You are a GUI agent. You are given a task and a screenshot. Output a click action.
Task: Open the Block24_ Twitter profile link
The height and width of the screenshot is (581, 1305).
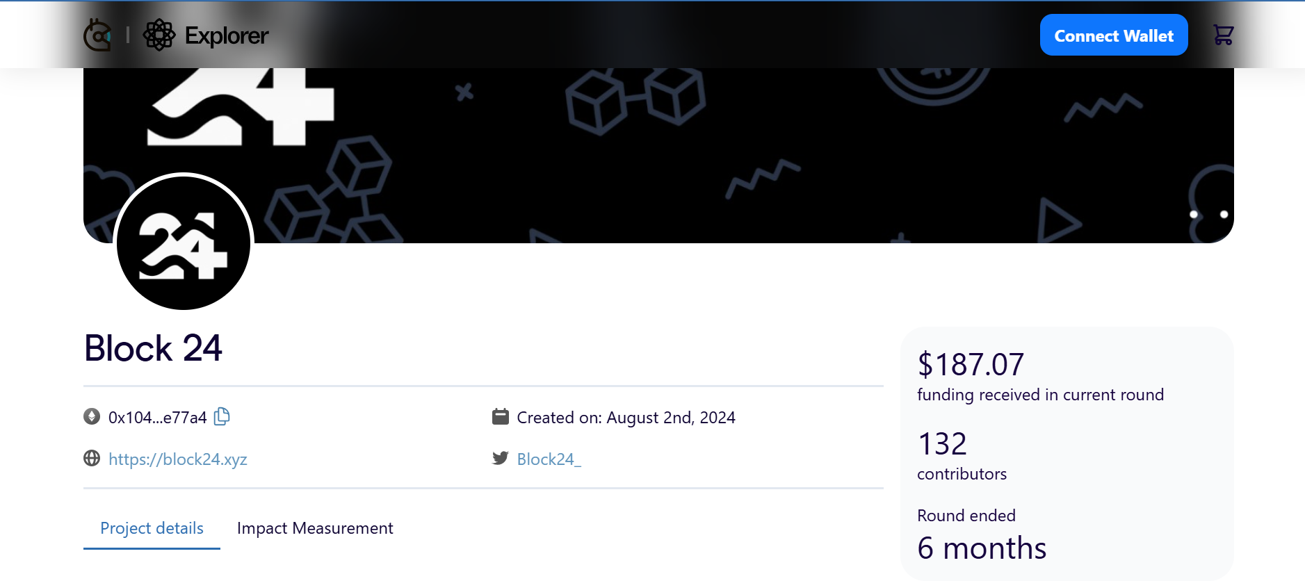[549, 459]
